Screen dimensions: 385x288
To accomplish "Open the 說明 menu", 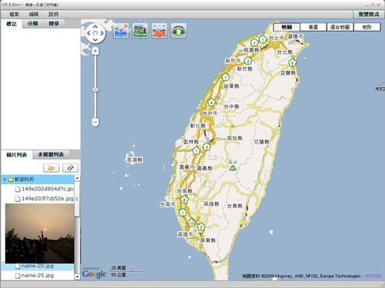I will click(53, 15).
